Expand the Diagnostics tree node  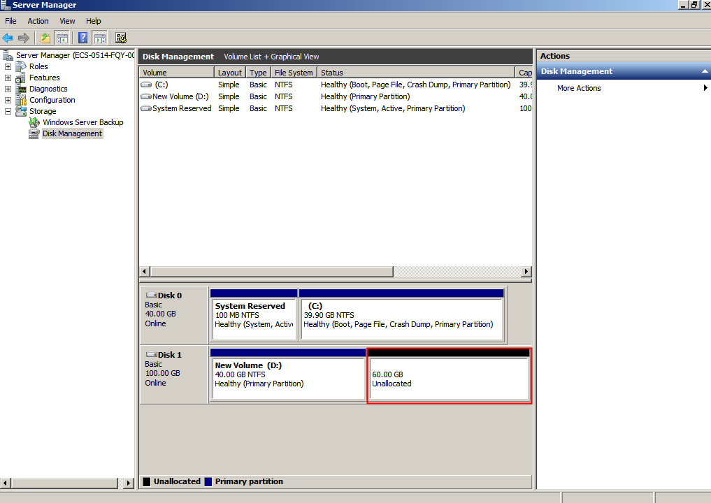[x=8, y=89]
